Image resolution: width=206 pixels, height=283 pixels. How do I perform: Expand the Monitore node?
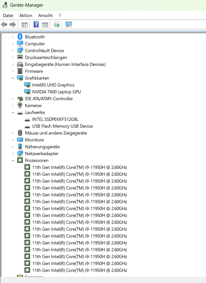12,140
